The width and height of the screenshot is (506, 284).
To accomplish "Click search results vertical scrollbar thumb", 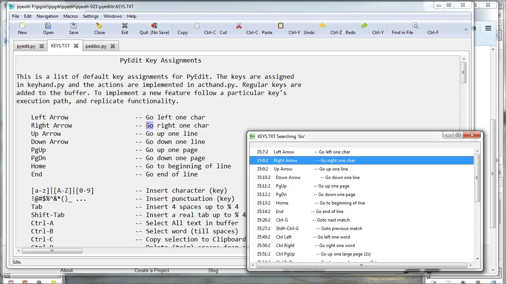I will tap(477, 178).
